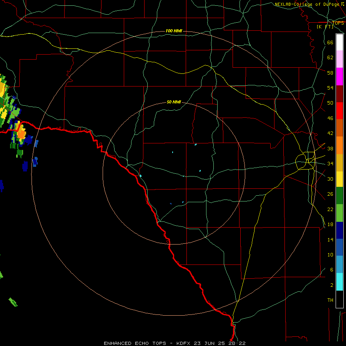Click the "ENHANCED ECHO TOPS" caption text
The image size is (346, 346).
click(x=135, y=343)
